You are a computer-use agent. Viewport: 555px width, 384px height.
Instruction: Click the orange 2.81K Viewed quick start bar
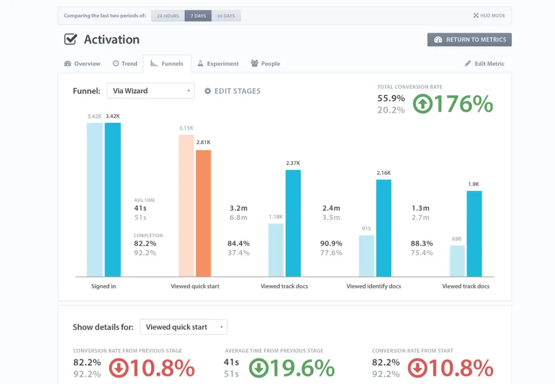pyautogui.click(x=203, y=213)
